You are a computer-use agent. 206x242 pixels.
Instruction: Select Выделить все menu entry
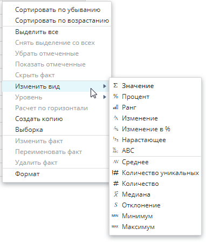coord(57,32)
